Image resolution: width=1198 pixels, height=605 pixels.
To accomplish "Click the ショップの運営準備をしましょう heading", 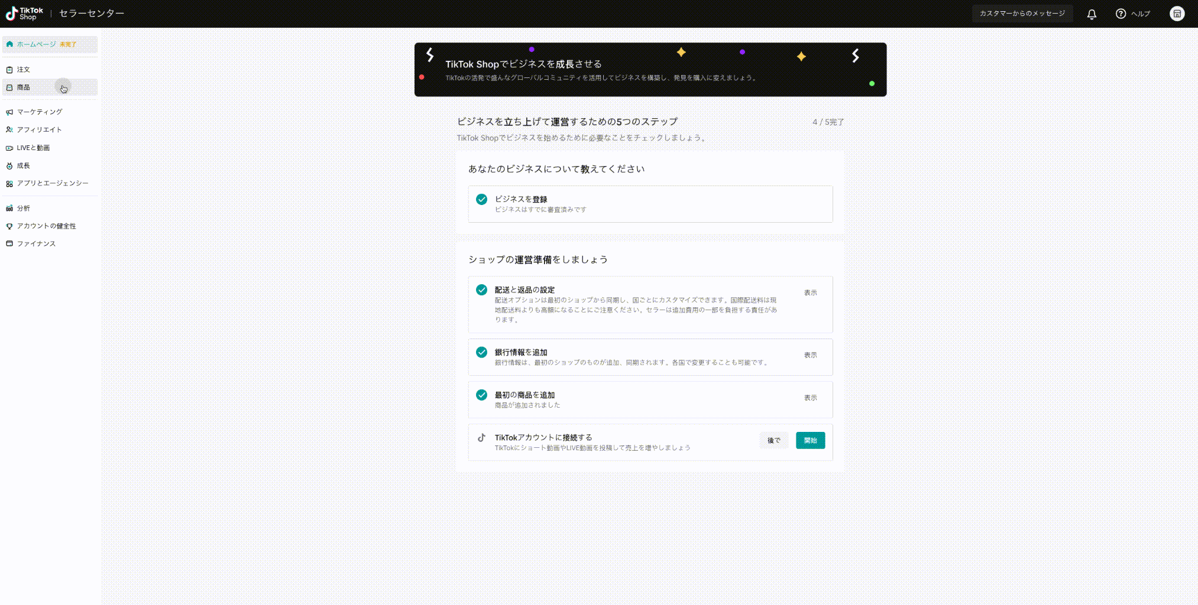I will pos(538,260).
